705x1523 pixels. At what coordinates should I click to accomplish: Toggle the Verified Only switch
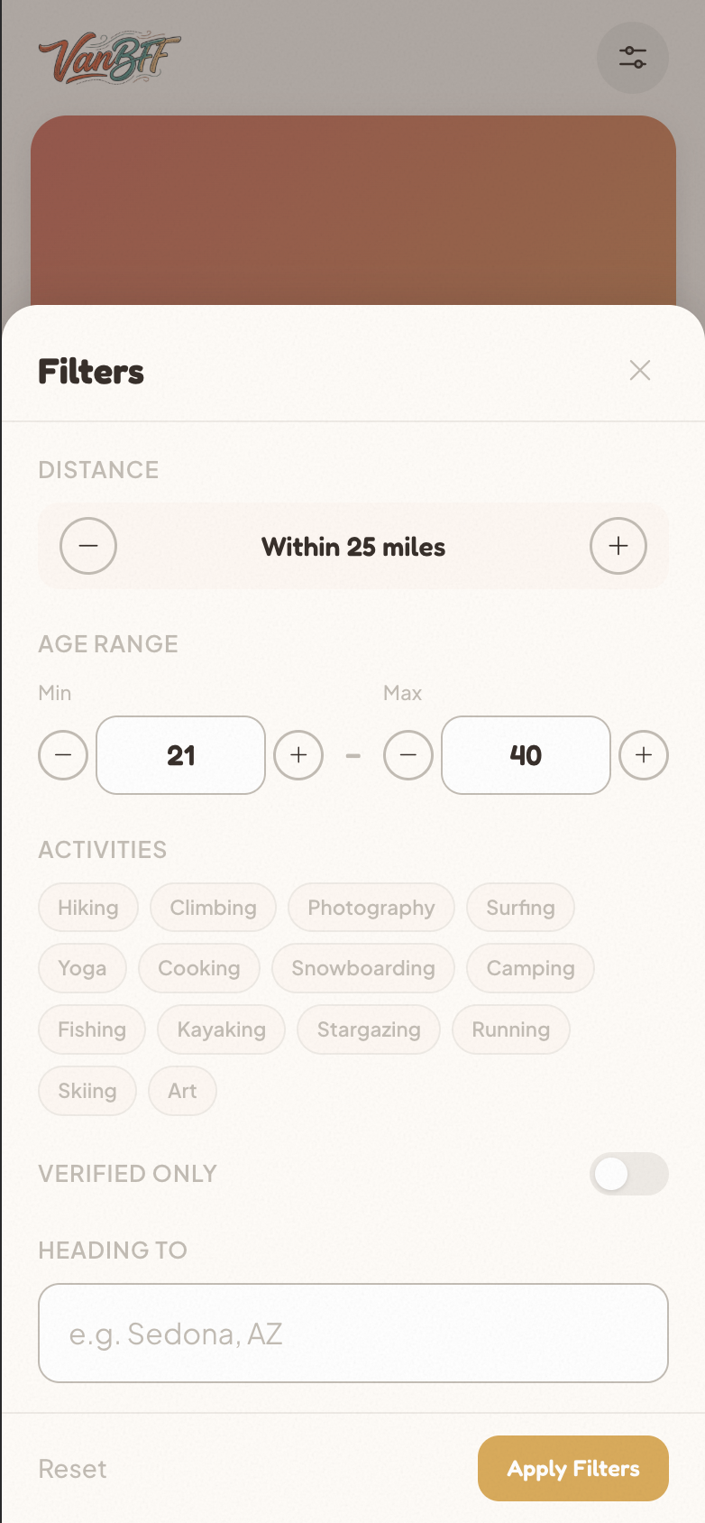pos(628,1174)
